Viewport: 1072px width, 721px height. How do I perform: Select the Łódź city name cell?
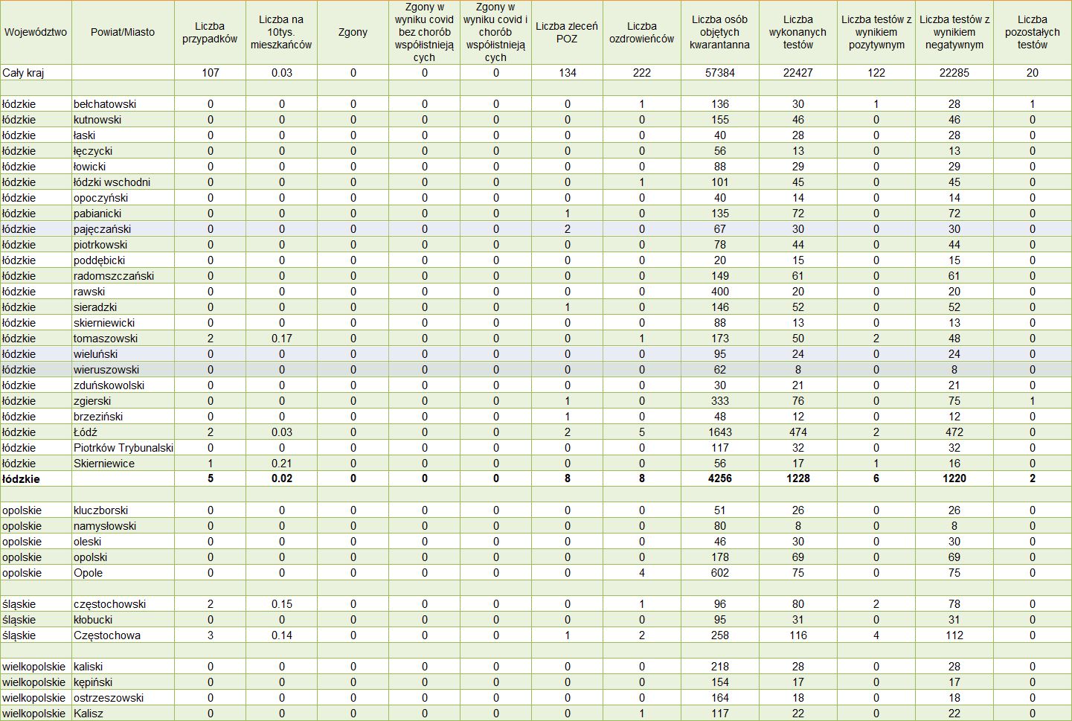pyautogui.click(x=123, y=432)
